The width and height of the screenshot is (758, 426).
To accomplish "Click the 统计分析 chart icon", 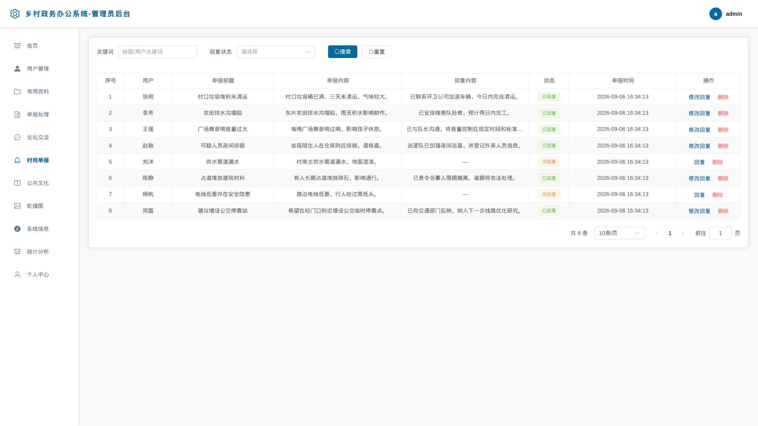I will point(17,252).
